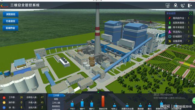The width and height of the screenshot is (195, 110).
Task: Click the green person 应到未到岗 icon
Action: (x=169, y=23)
